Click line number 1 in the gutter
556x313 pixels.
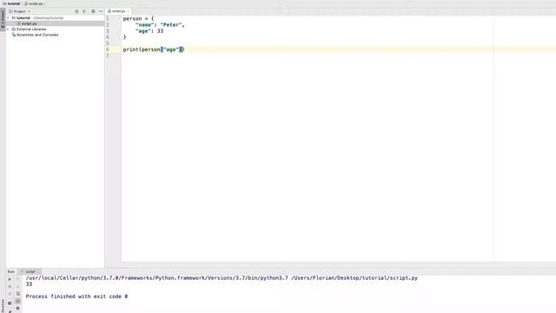point(108,18)
